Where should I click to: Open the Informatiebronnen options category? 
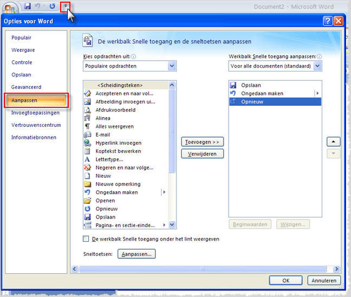coord(34,137)
